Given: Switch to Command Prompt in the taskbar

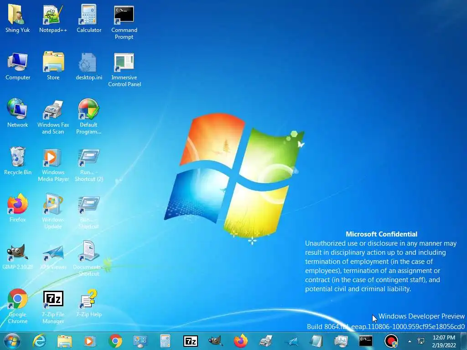Looking at the screenshot, I should [x=366, y=341].
